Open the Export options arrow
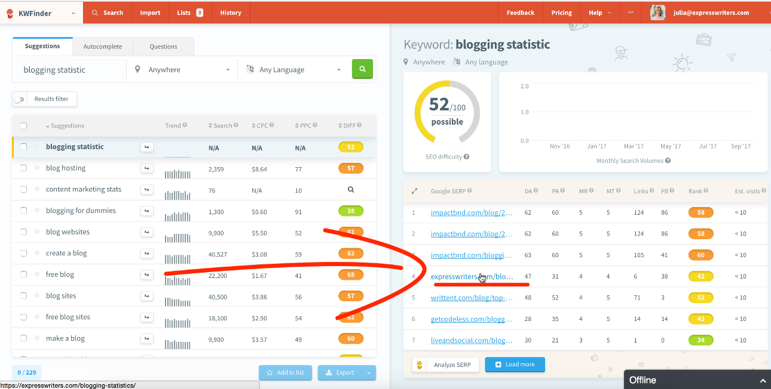Screen dimensions: 771x389 tap(369, 372)
